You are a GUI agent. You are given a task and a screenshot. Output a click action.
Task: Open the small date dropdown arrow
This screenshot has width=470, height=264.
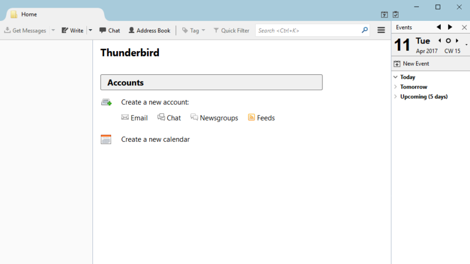coord(466,45)
